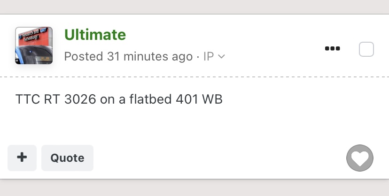The image size is (389, 196).
Task: Open the post timestamp link
Action: click(x=128, y=57)
